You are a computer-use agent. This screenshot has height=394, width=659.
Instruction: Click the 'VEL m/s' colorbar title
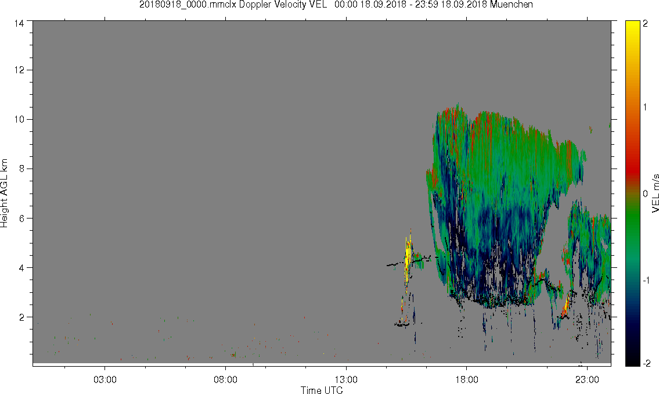coord(655,194)
